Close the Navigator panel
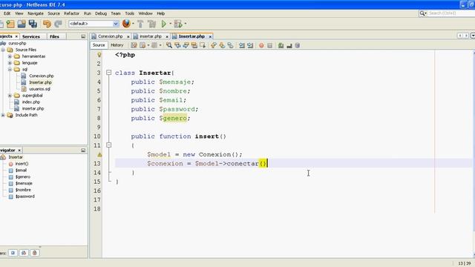 click(19, 150)
